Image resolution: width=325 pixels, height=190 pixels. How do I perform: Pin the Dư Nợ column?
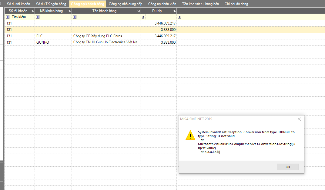pos(175,11)
